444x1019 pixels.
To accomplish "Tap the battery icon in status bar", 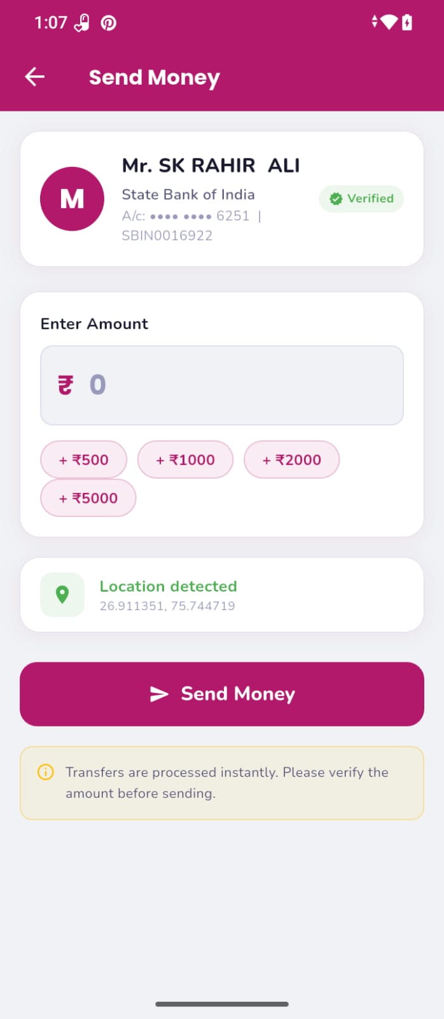I will pyautogui.click(x=407, y=23).
